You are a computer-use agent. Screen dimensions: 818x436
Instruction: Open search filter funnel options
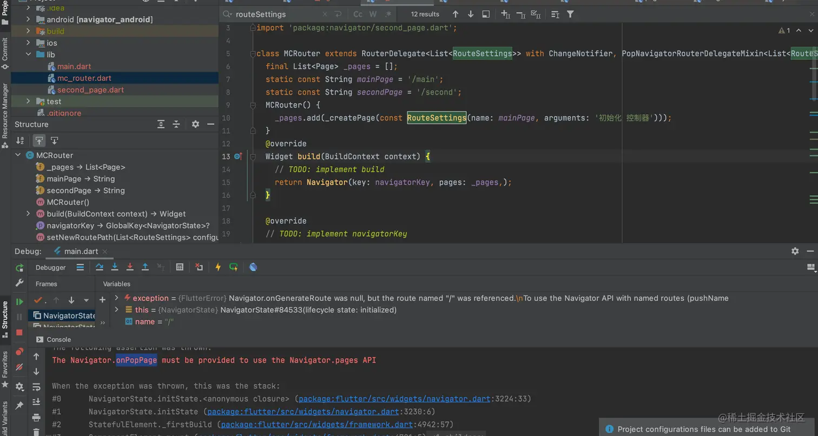click(x=570, y=14)
